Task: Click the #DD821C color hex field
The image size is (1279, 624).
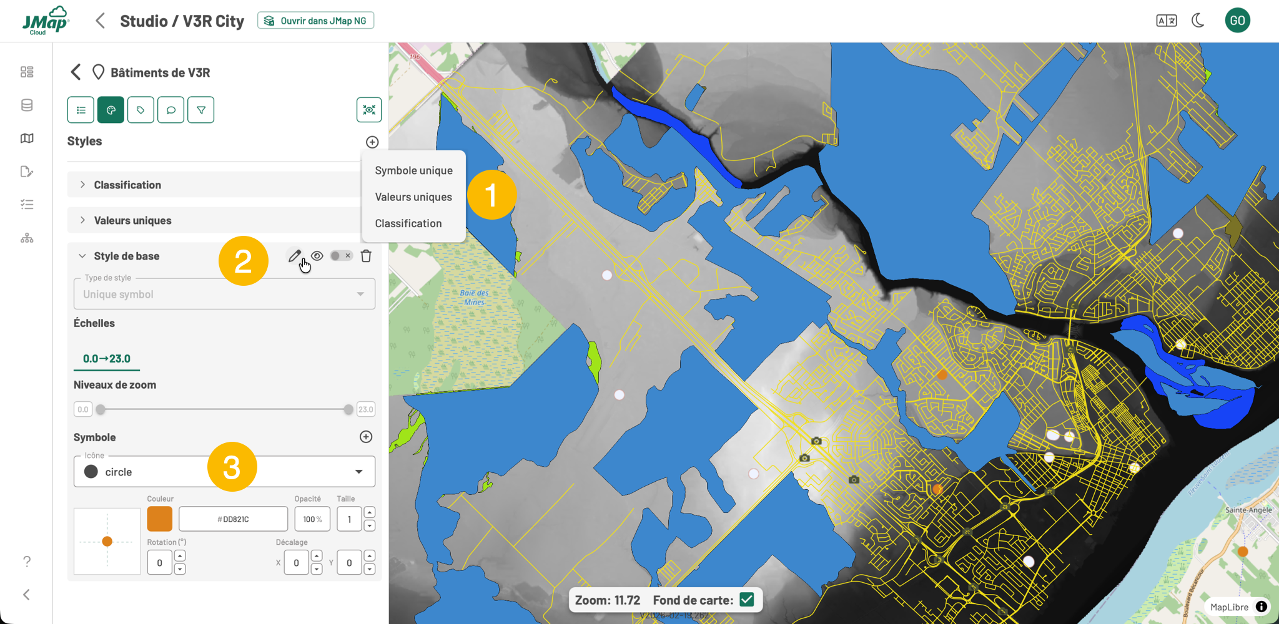Action: tap(233, 519)
